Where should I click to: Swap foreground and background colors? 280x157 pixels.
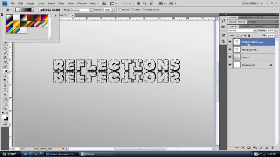tap(7, 113)
